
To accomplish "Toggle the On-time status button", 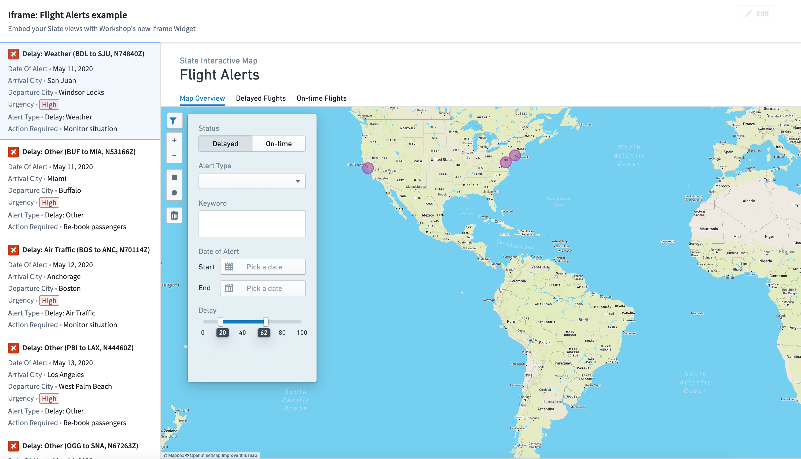I will click(x=278, y=143).
